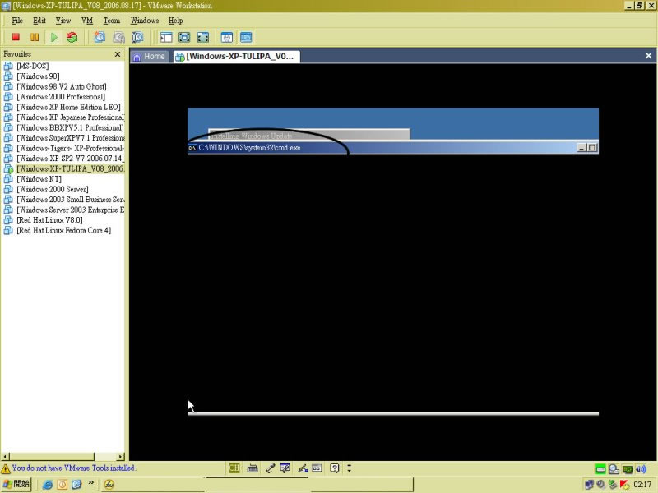Viewport: 658px width, 493px height.
Task: Select [Windows XP Japanese Professional]
Action: 70,117
